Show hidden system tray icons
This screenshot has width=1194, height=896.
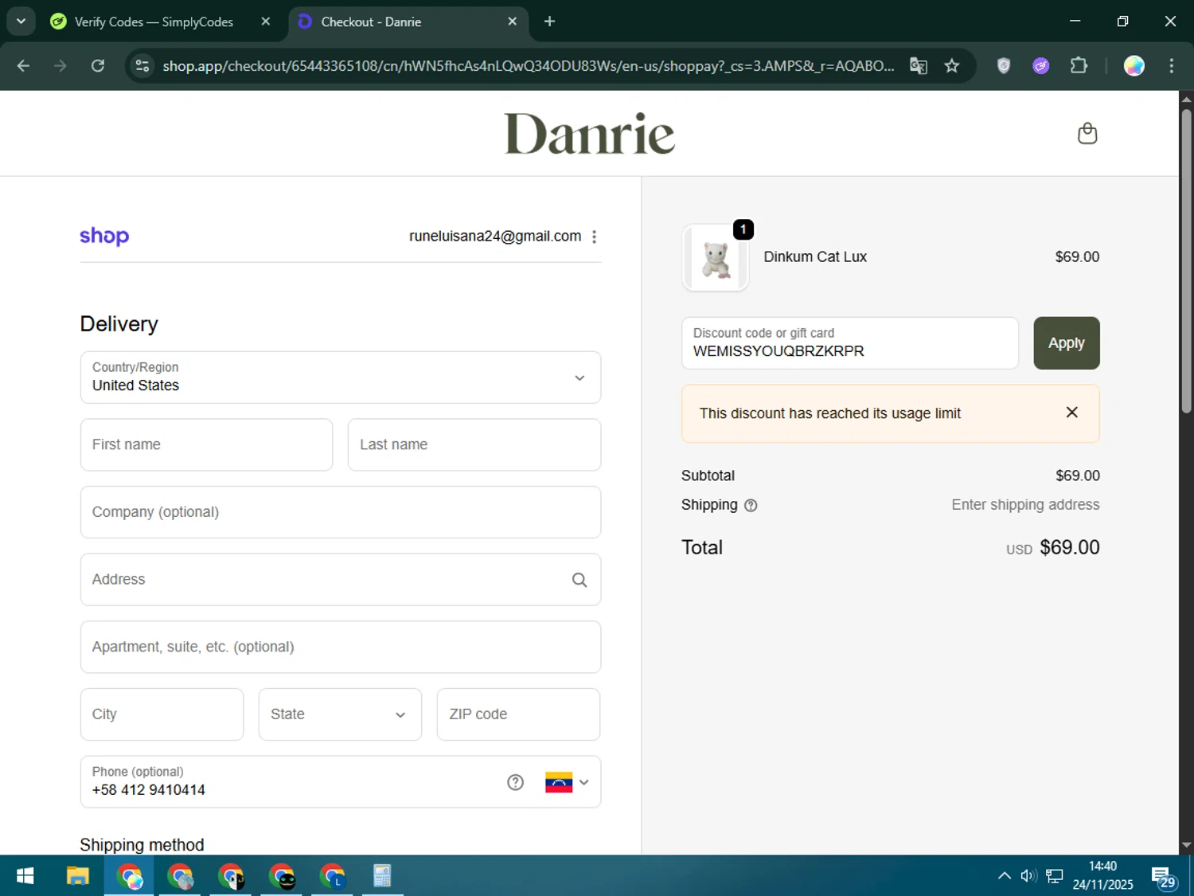tap(1005, 876)
